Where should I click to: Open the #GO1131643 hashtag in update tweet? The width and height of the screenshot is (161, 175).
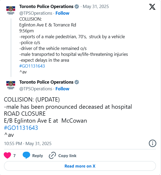click(x=21, y=128)
